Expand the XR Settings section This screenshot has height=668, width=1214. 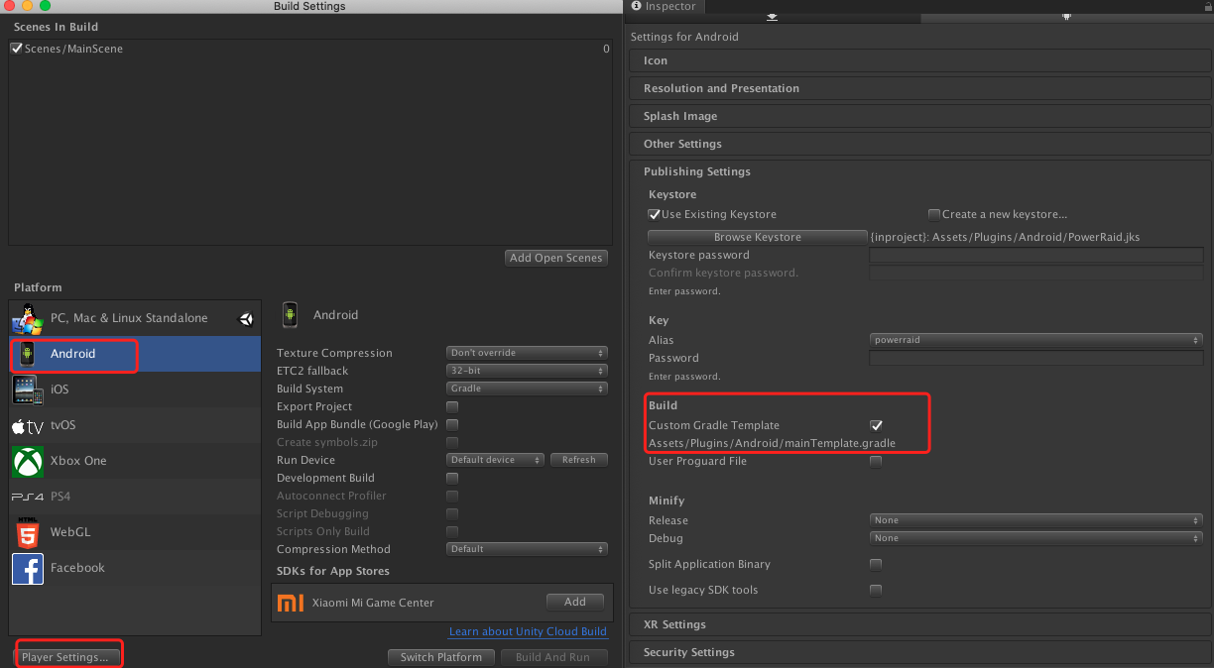(919, 624)
